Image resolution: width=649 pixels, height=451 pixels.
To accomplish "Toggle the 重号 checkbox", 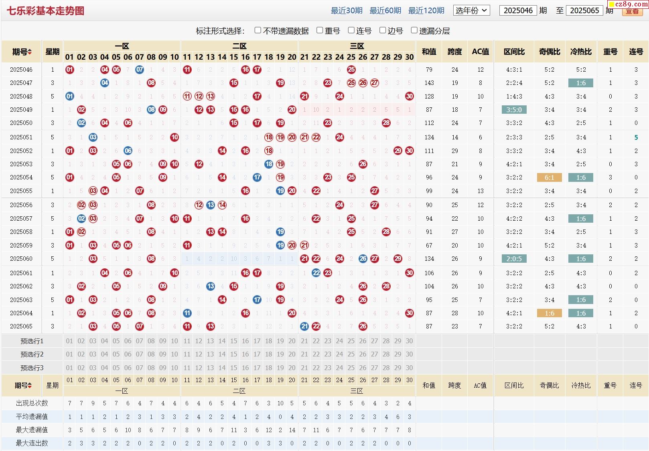I will click(320, 30).
